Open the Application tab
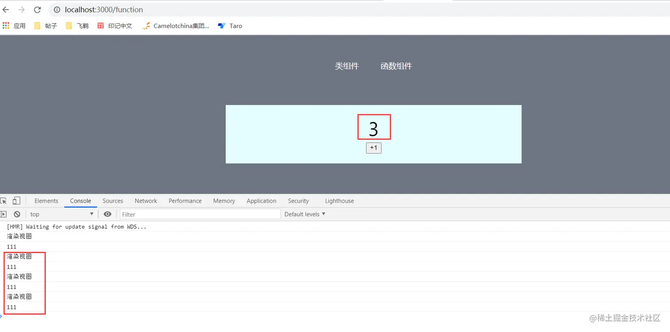This screenshot has height=332, width=670. 261,201
